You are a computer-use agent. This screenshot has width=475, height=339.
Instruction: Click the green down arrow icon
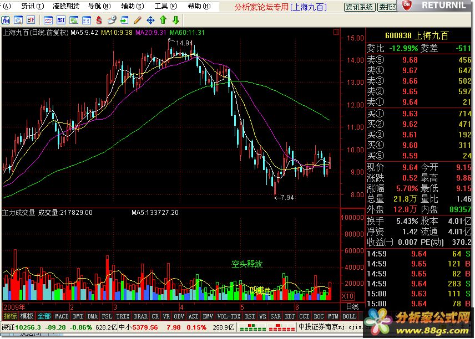176,20
